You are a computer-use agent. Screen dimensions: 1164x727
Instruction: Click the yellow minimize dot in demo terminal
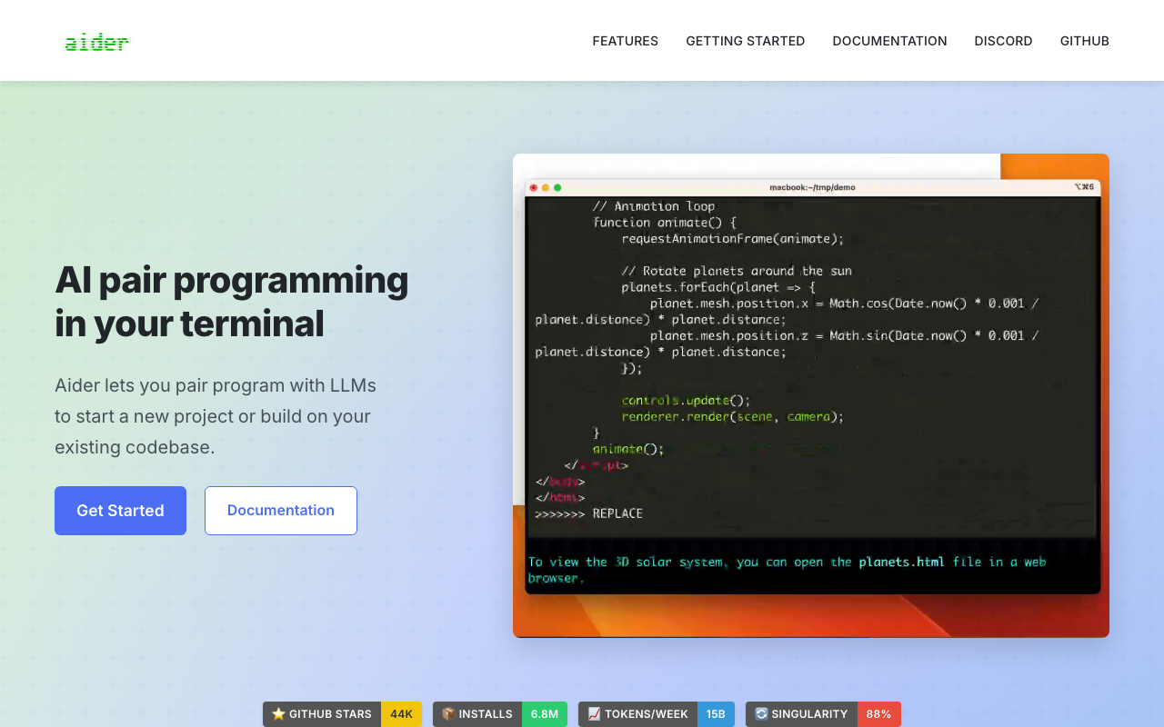[x=546, y=187]
